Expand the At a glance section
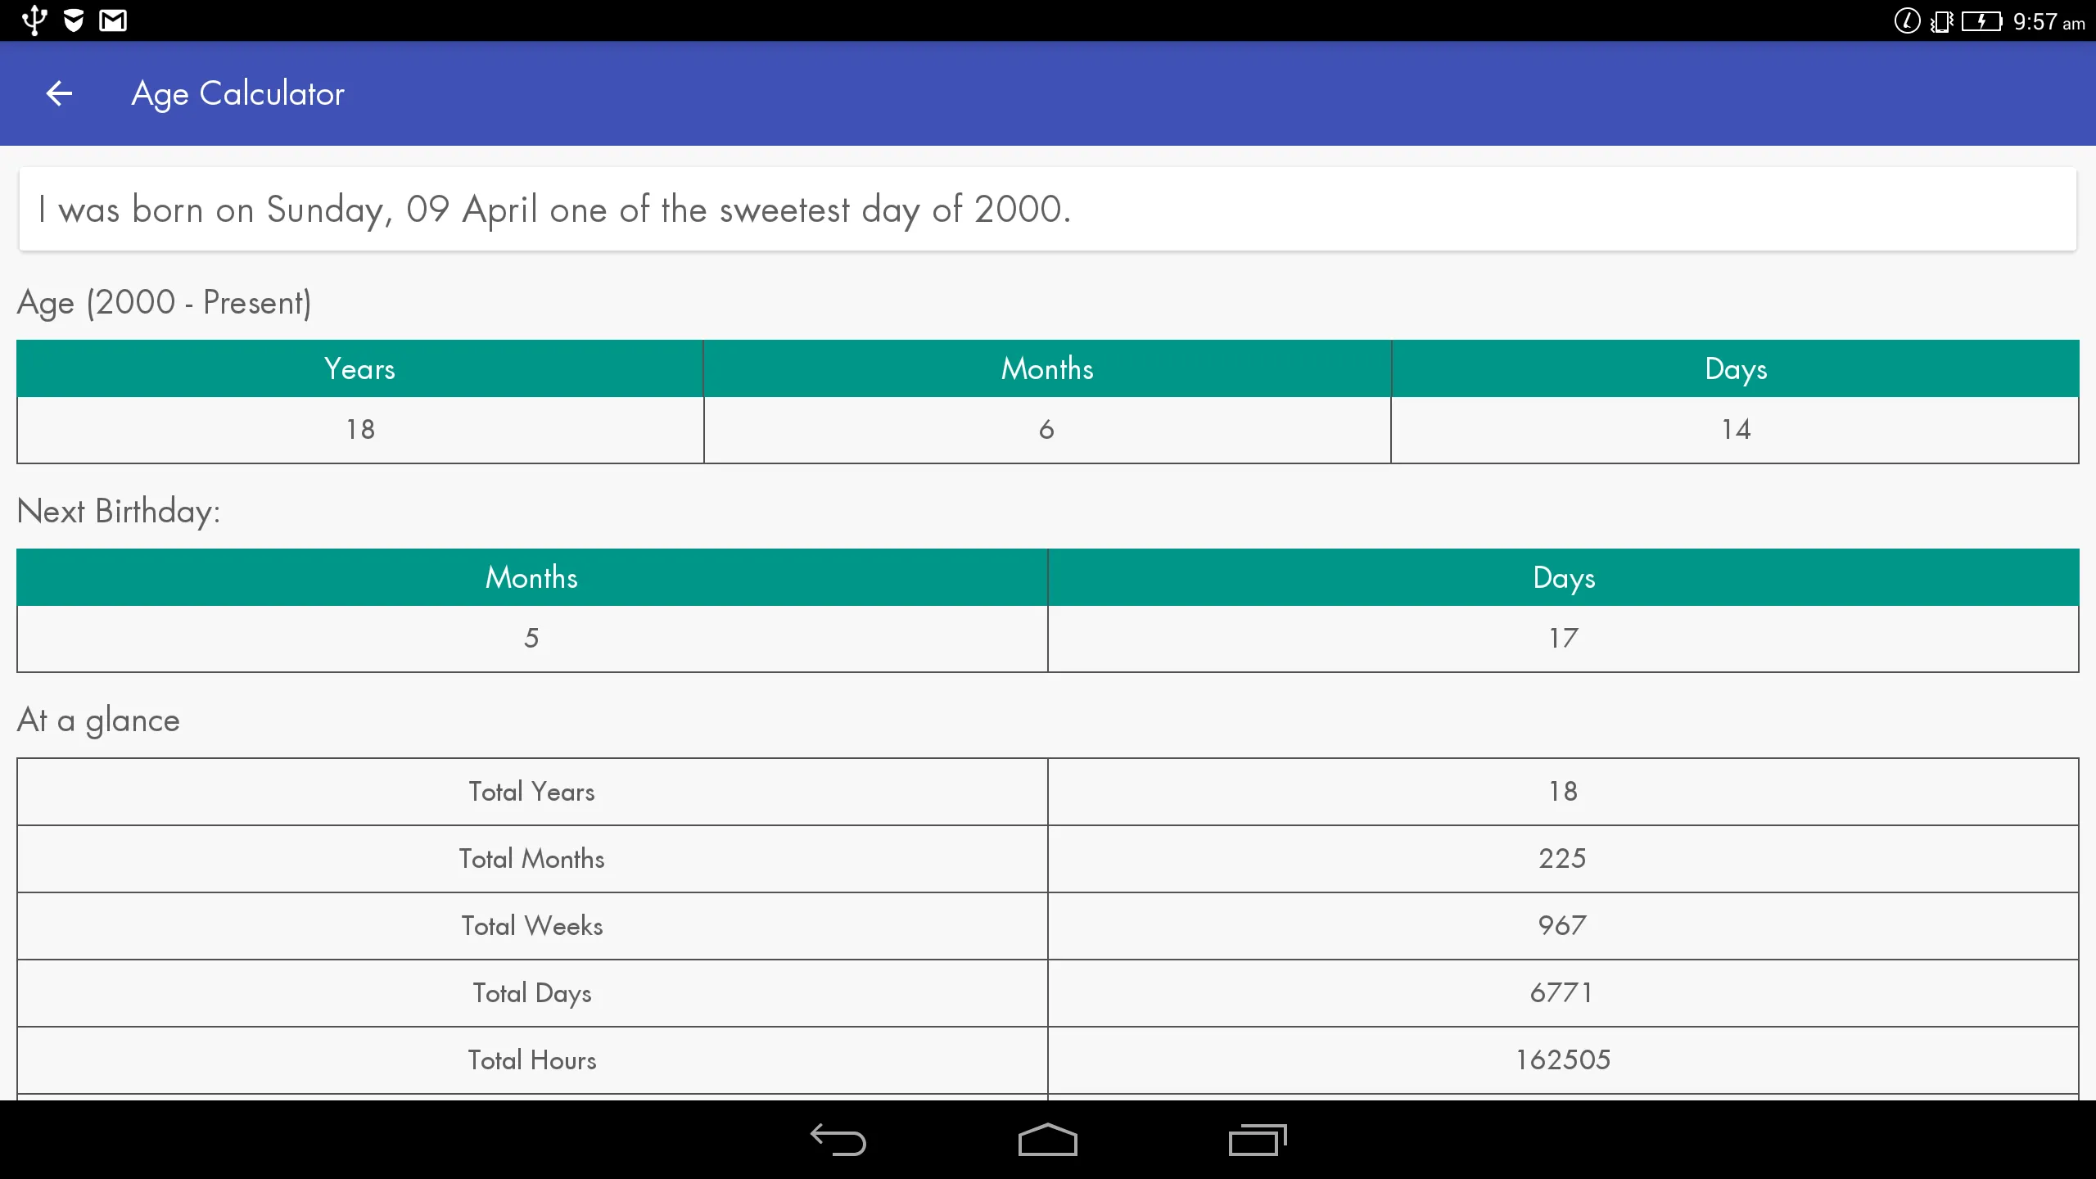This screenshot has height=1179, width=2096. pyautogui.click(x=98, y=718)
